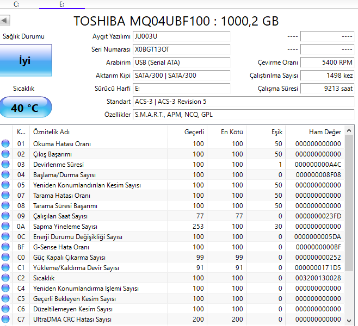This screenshot has height=326, width=358.
Task: Click status orb for Düzeltilemeyen Kesim Sayısı
Action: click(5, 309)
